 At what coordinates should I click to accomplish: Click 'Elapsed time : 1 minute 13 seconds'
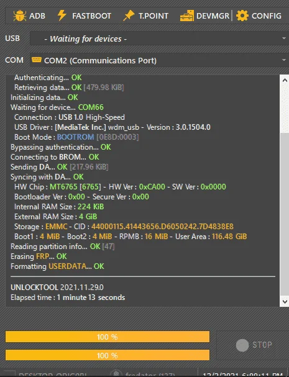click(68, 298)
